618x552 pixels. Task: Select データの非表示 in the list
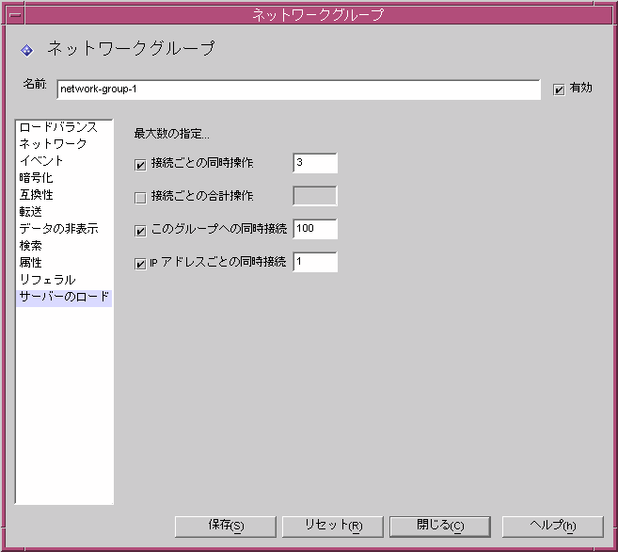coord(64,229)
